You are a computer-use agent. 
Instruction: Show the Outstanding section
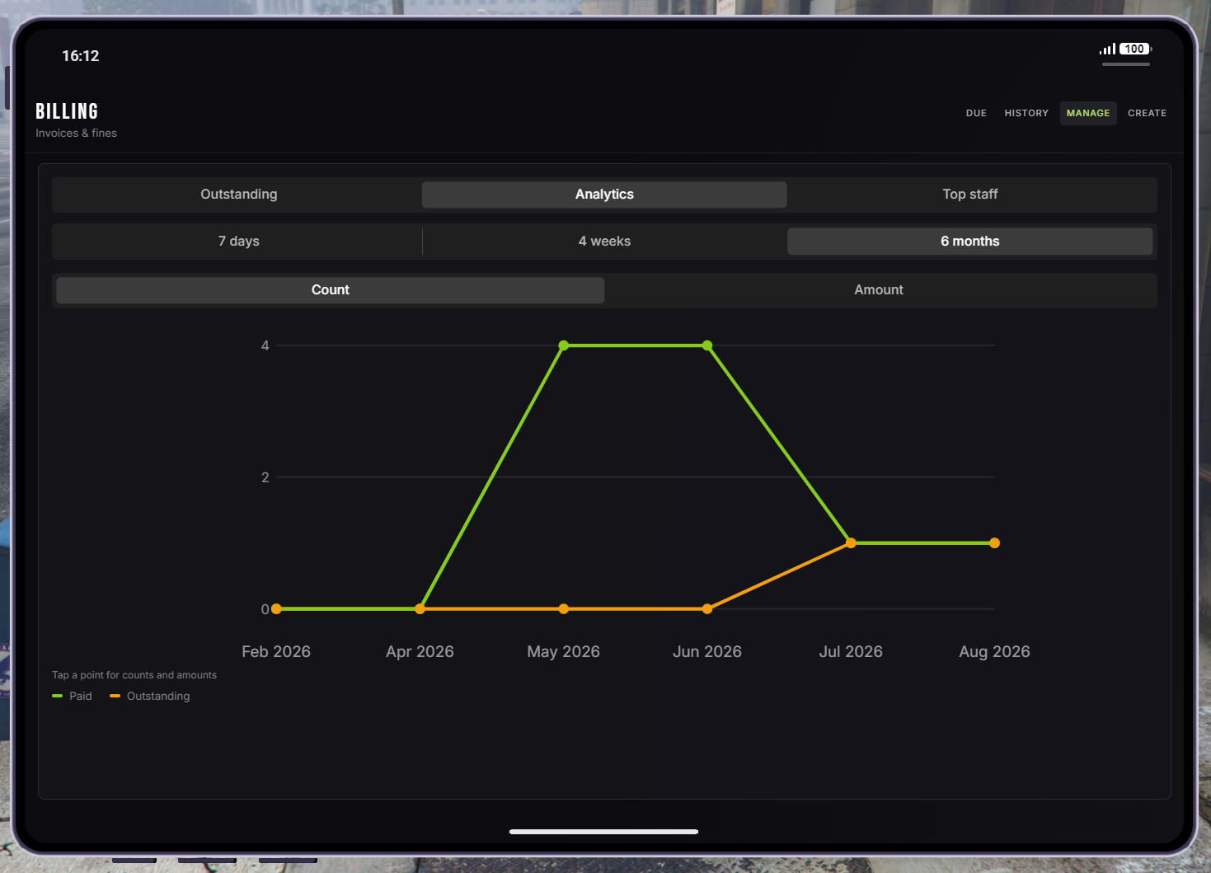click(239, 195)
